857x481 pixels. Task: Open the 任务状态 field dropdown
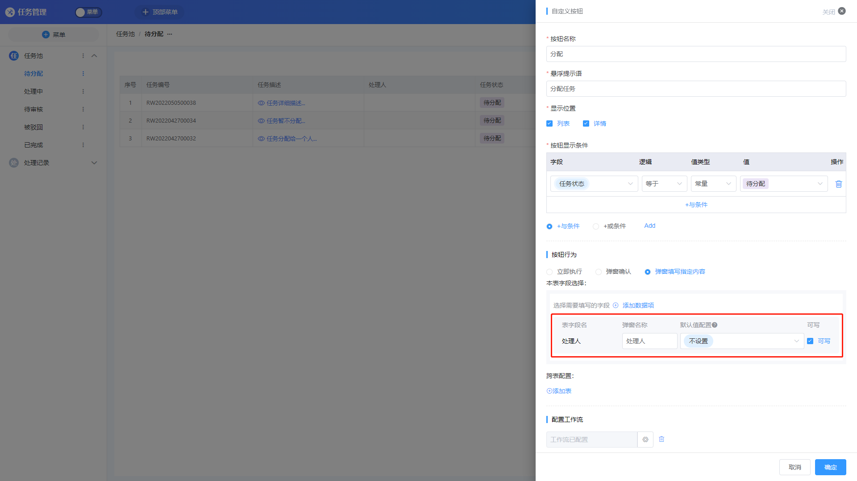point(594,184)
